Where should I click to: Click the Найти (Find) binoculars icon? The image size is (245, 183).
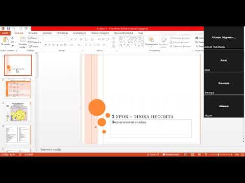197,38
